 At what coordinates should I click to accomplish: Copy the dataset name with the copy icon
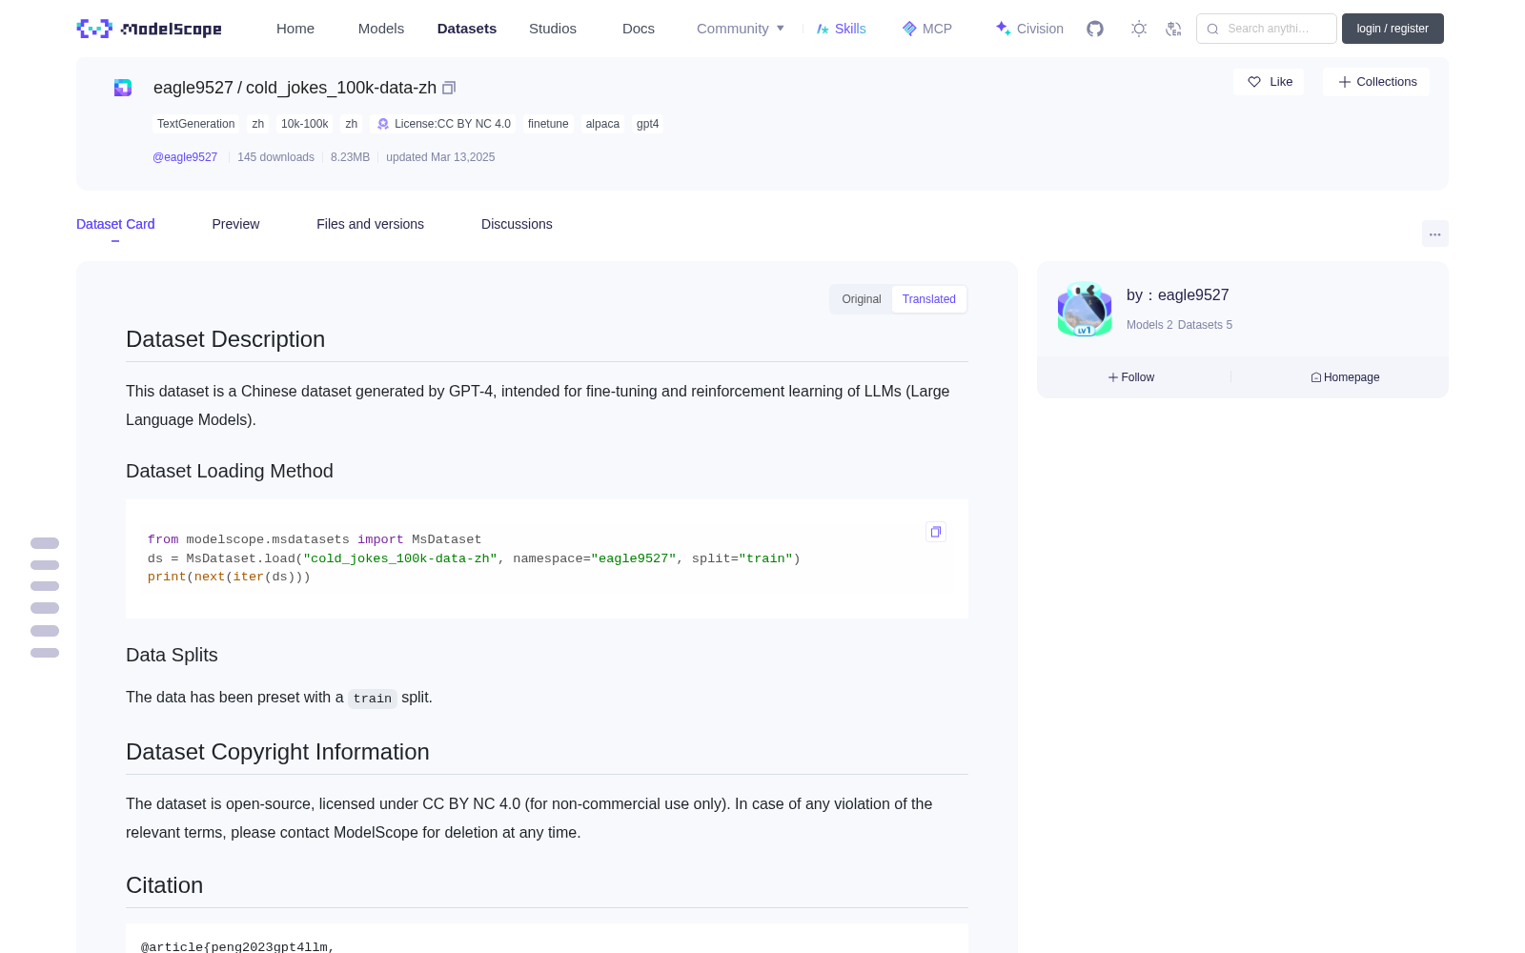pos(449,88)
